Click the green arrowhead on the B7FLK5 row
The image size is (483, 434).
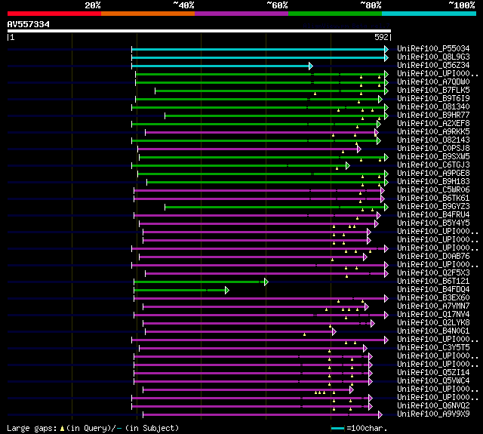pos(386,91)
